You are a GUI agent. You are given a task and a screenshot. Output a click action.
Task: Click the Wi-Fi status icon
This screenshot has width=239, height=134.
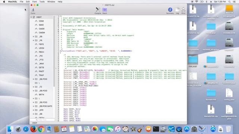click(x=197, y=1)
